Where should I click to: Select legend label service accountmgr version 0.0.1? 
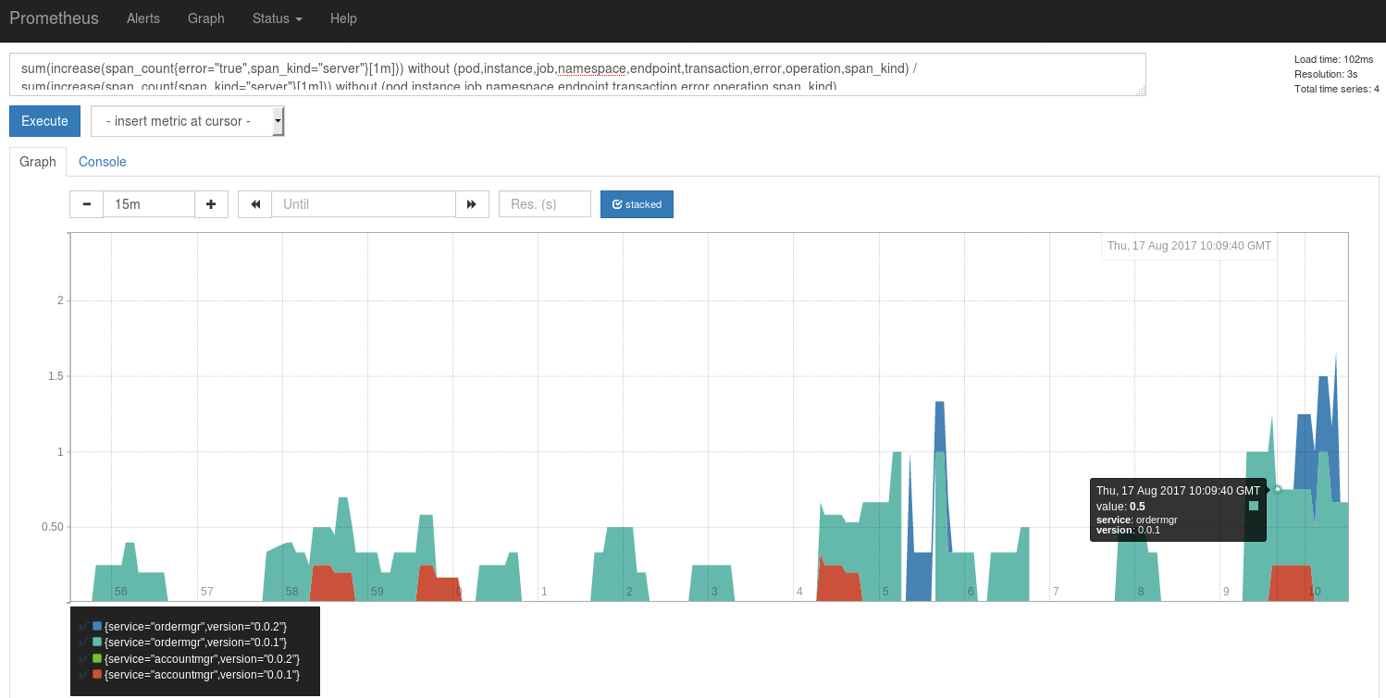[x=203, y=675]
